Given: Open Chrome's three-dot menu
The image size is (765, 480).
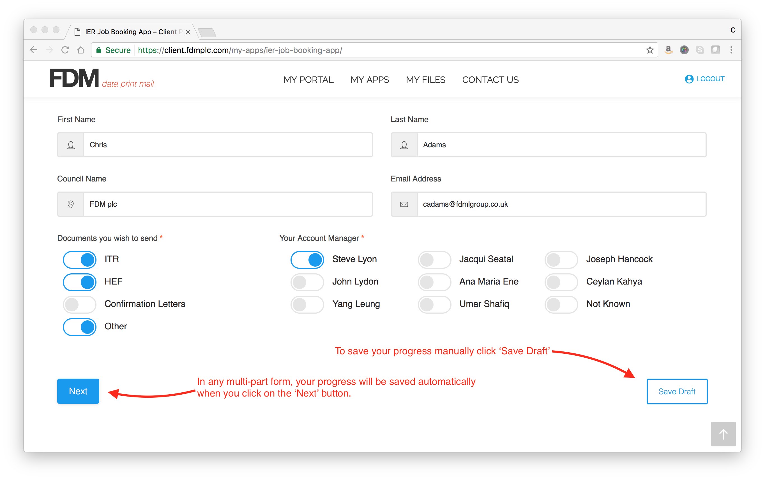Looking at the screenshot, I should (731, 50).
